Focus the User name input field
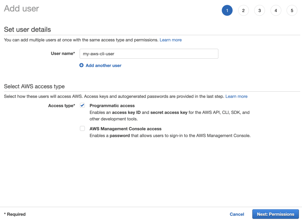Image resolution: width=302 pixels, height=221 pixels. point(149,54)
